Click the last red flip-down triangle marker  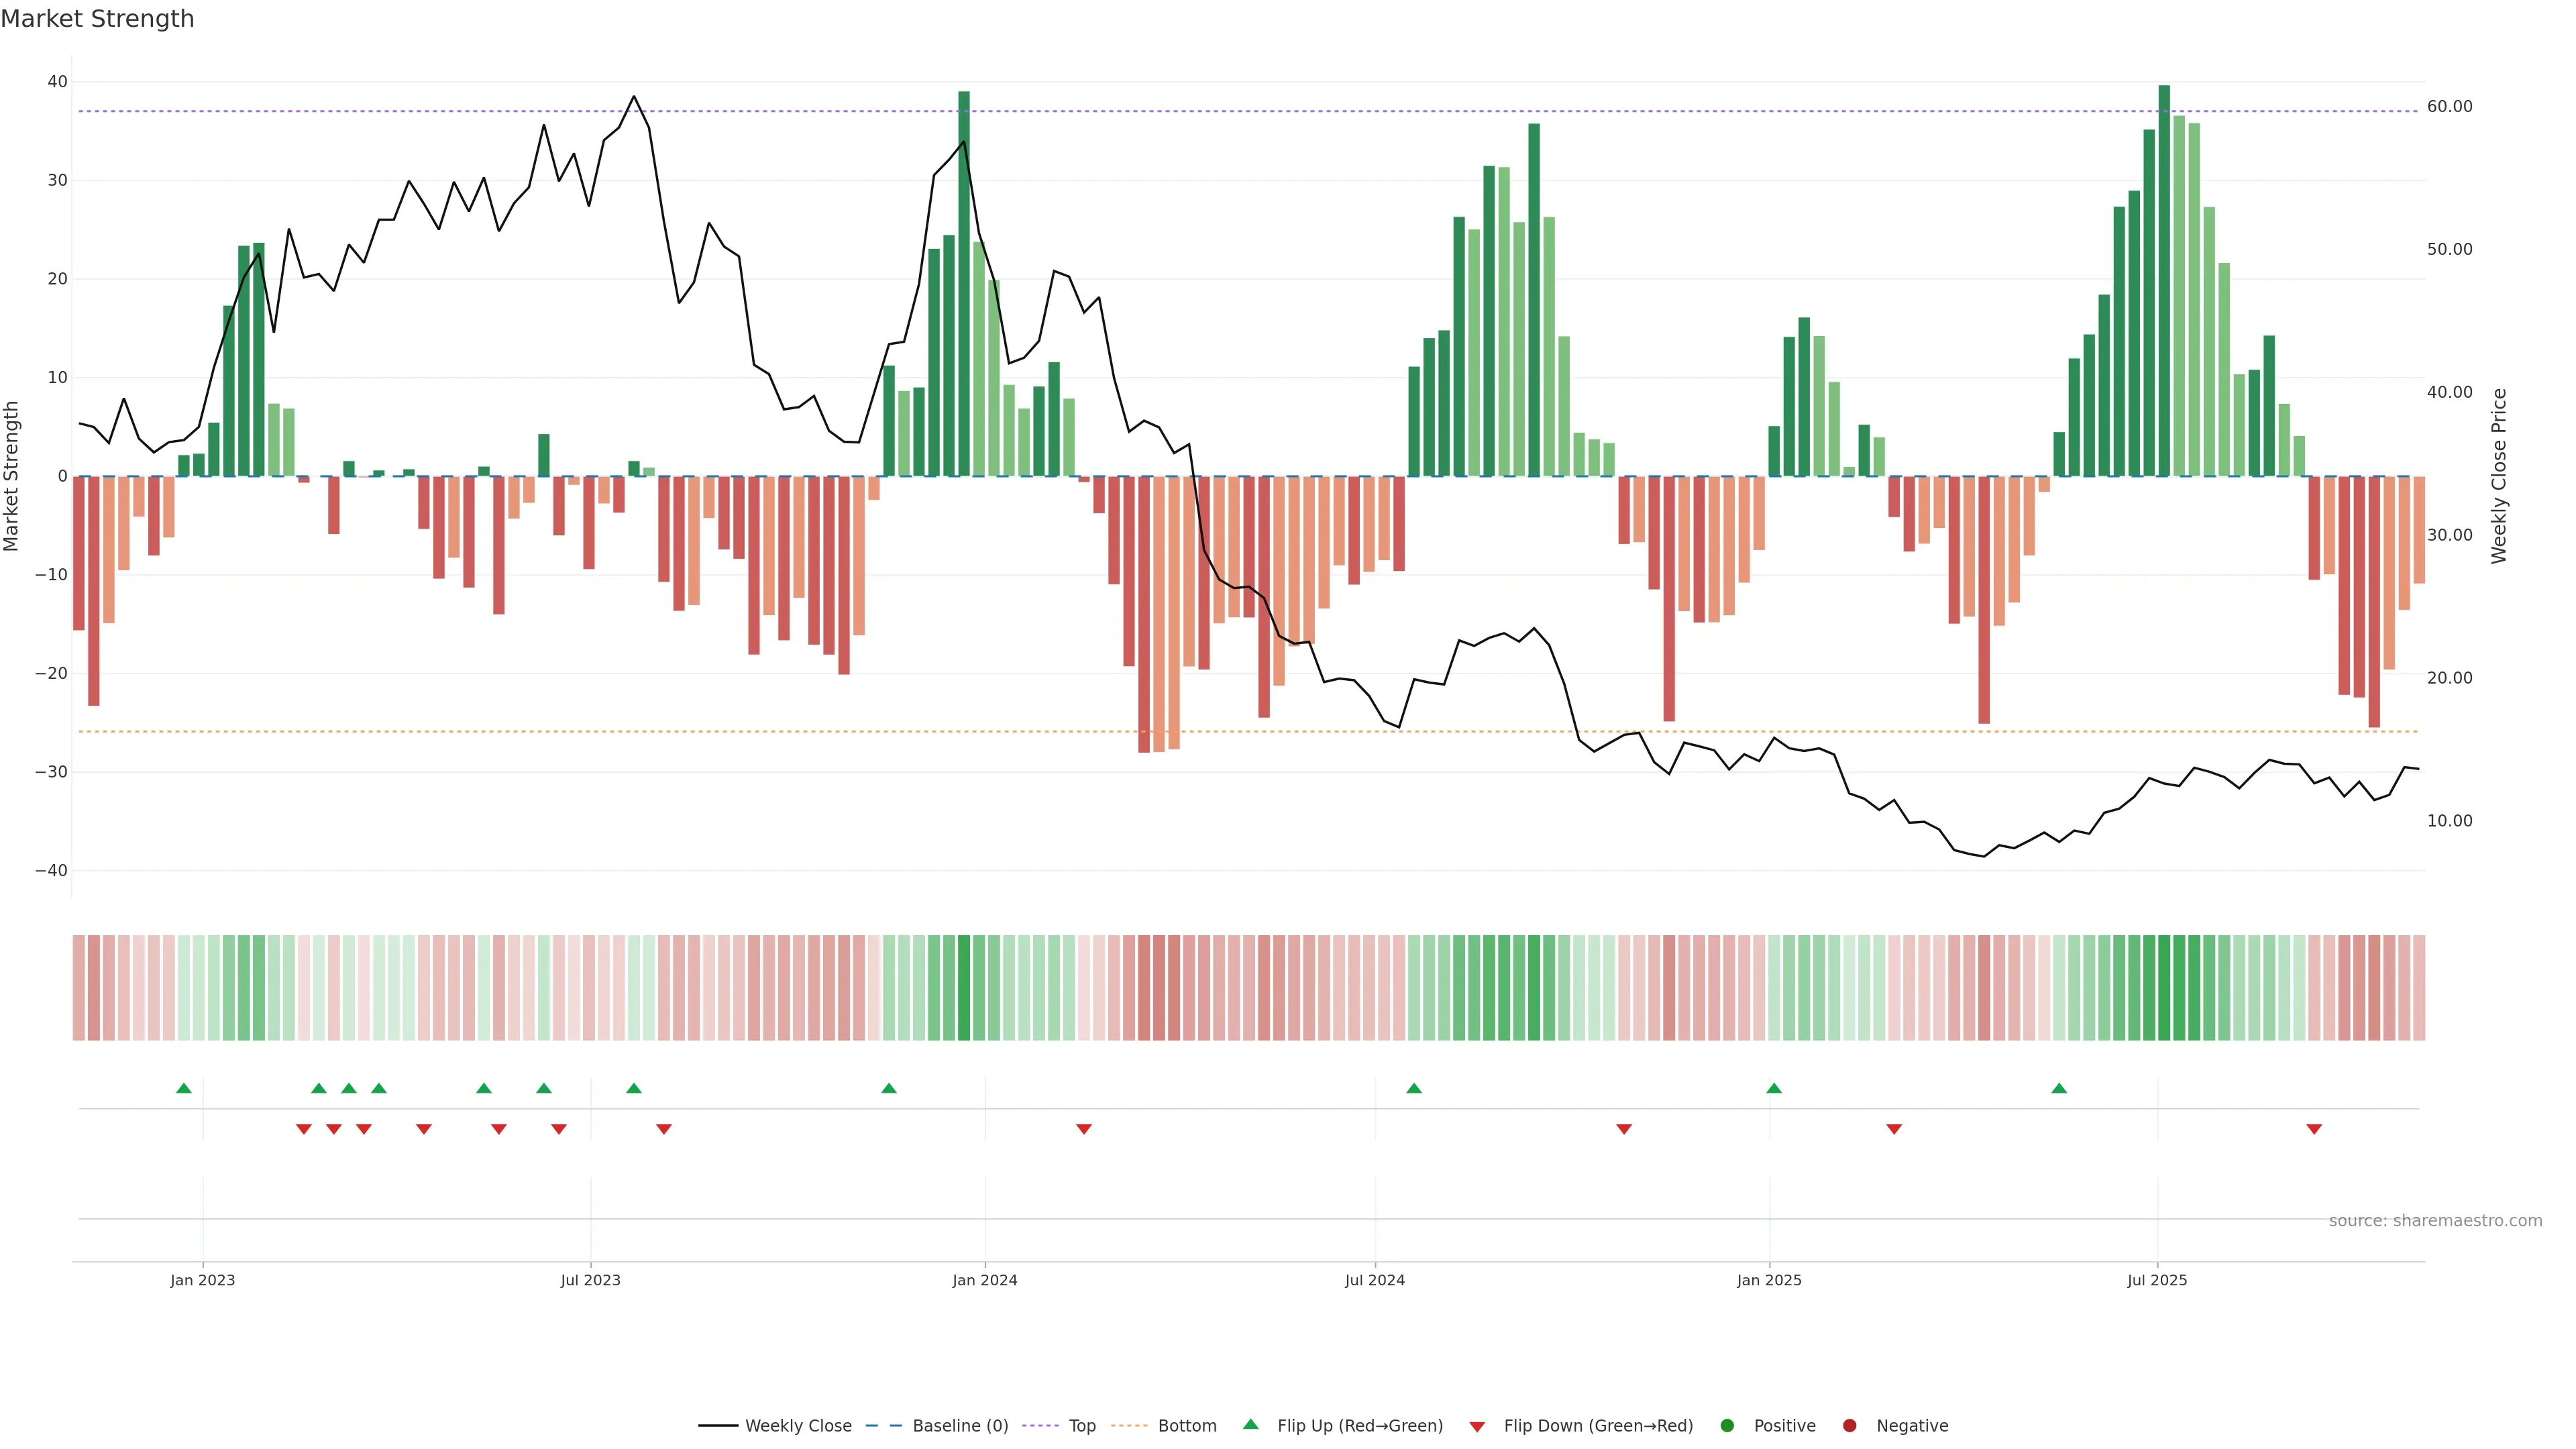coord(2314,1129)
